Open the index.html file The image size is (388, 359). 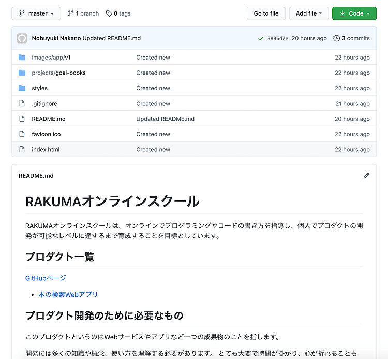click(x=46, y=150)
